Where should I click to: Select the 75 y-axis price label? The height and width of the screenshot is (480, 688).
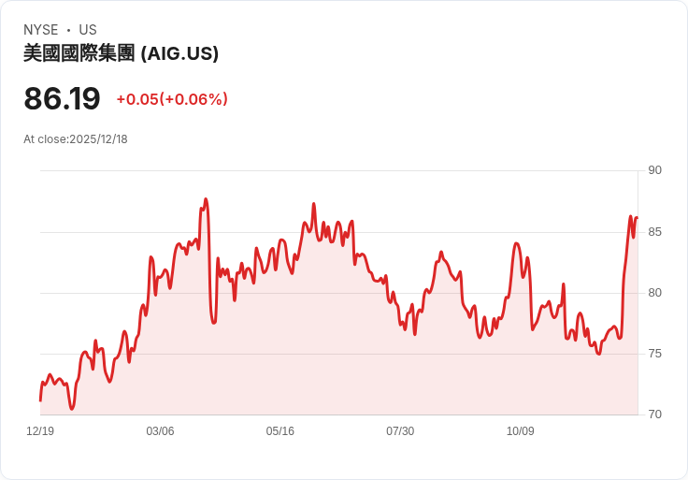[x=654, y=354]
